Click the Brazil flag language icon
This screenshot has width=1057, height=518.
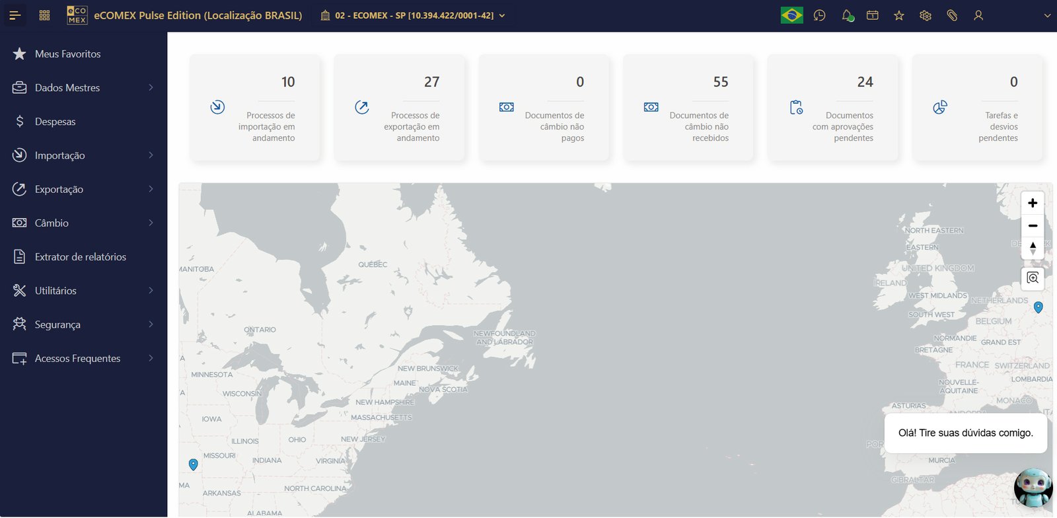click(x=791, y=15)
